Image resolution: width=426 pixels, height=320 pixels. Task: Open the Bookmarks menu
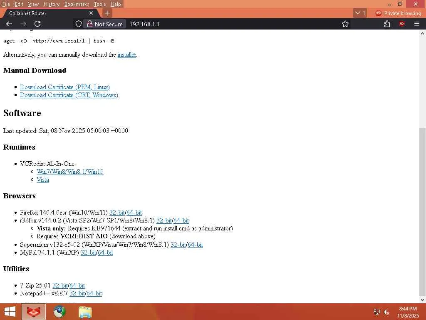click(77, 4)
